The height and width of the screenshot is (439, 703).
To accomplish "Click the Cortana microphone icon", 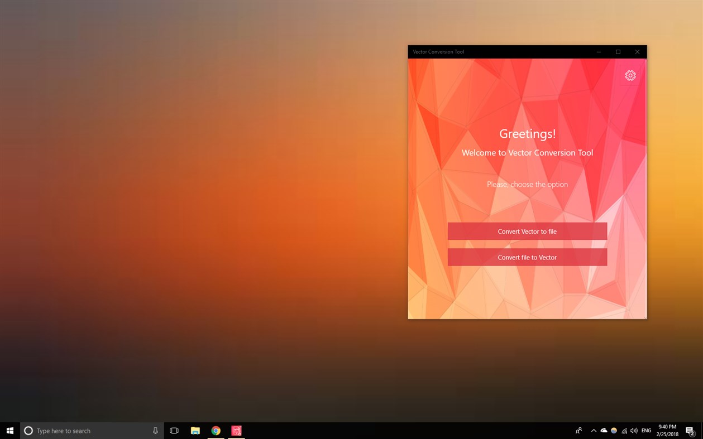I will coord(155,430).
